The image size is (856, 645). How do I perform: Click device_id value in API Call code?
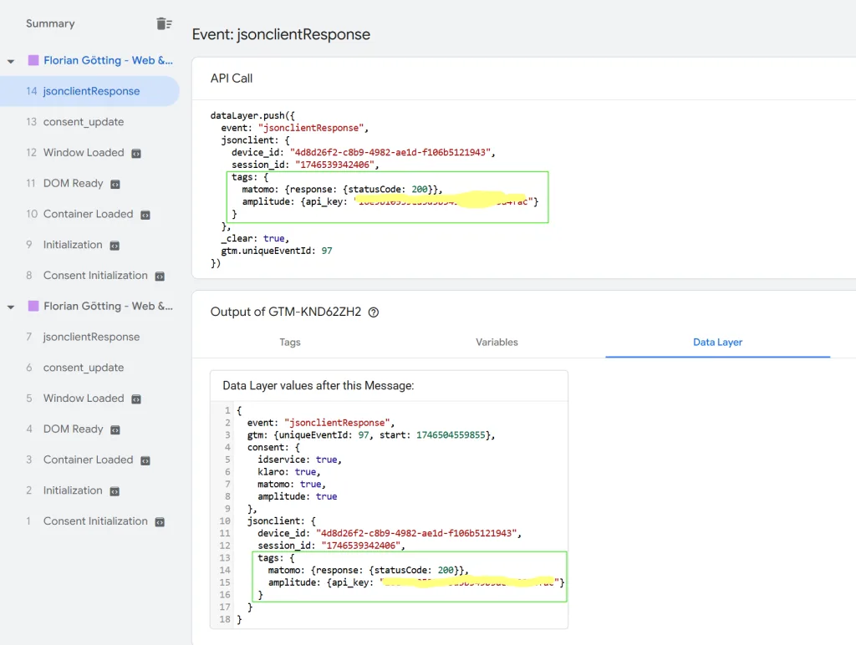[x=390, y=152]
